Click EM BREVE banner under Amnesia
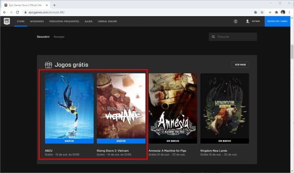This screenshot has width=294, height=173. click(x=173, y=141)
